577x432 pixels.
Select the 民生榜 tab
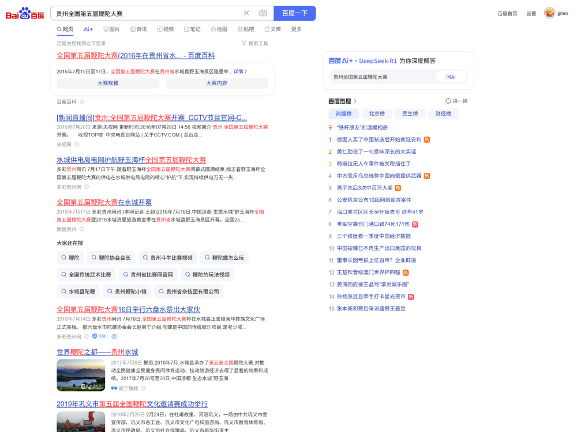pyautogui.click(x=410, y=114)
